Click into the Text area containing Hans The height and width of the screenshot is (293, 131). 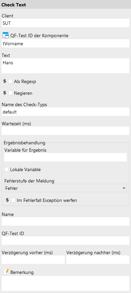pyautogui.click(x=65, y=66)
